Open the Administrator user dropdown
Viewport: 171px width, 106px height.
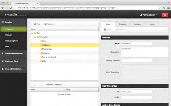148,15
